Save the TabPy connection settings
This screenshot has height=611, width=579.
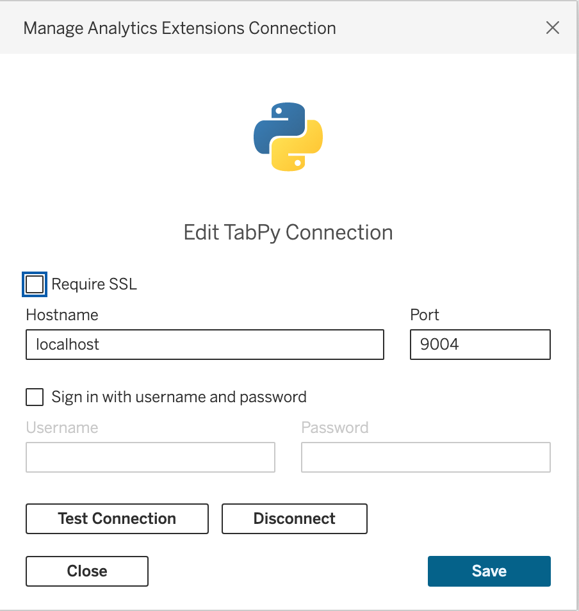pos(489,571)
